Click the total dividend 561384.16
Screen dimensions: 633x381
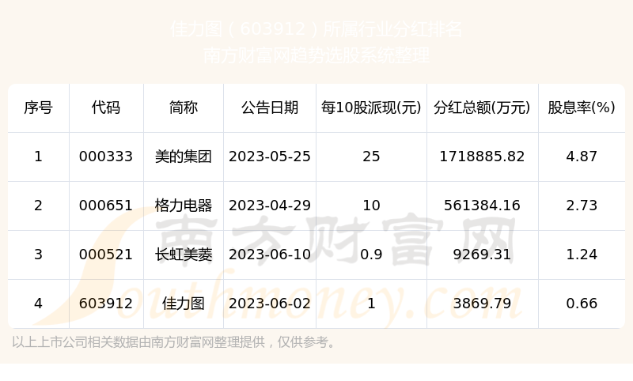point(482,206)
